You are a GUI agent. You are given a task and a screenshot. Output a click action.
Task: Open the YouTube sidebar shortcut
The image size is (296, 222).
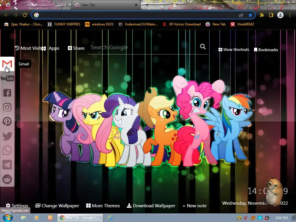7,78
